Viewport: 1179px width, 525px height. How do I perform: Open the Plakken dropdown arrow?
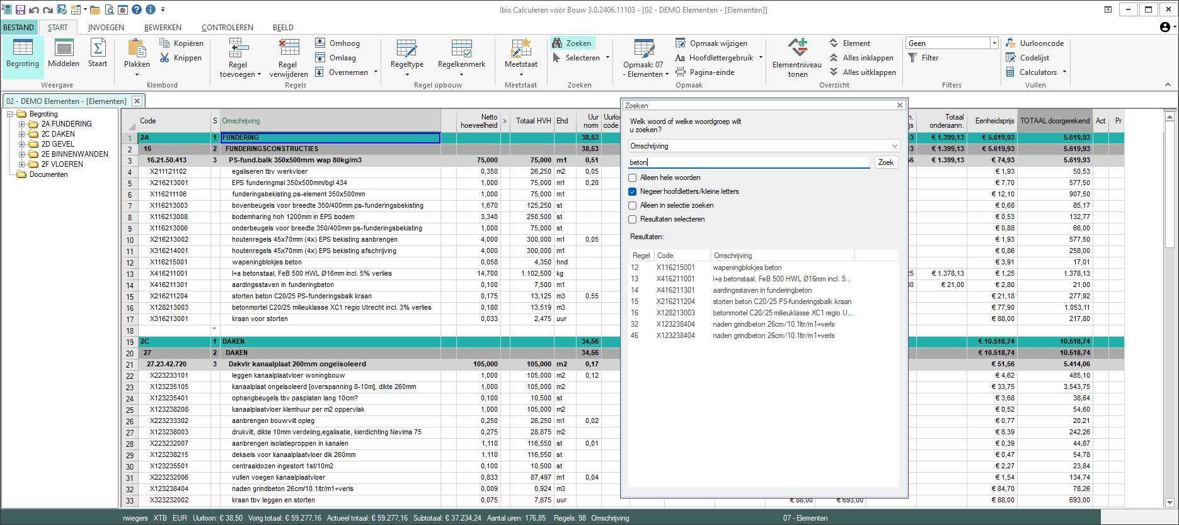[137, 75]
